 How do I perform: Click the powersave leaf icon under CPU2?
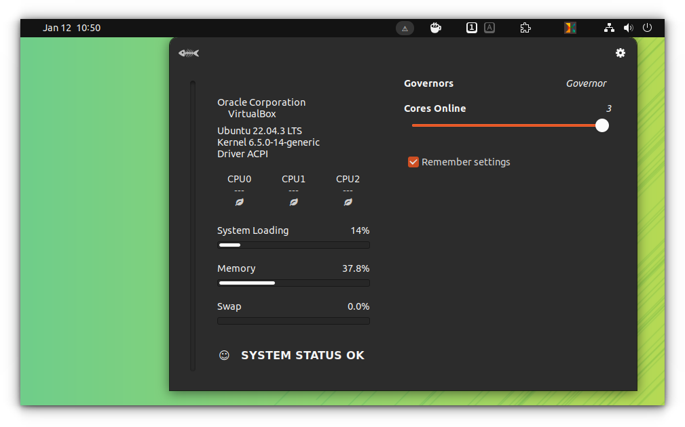[x=348, y=201]
